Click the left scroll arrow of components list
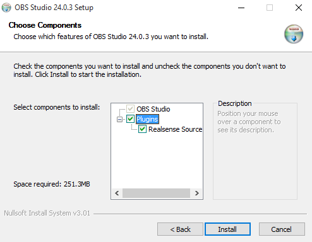 tap(117, 193)
